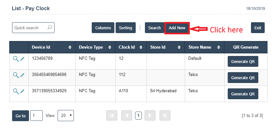Image resolution: width=272 pixels, height=131 pixels.
Task: Click the previous page arrow
Action: point(126,116)
